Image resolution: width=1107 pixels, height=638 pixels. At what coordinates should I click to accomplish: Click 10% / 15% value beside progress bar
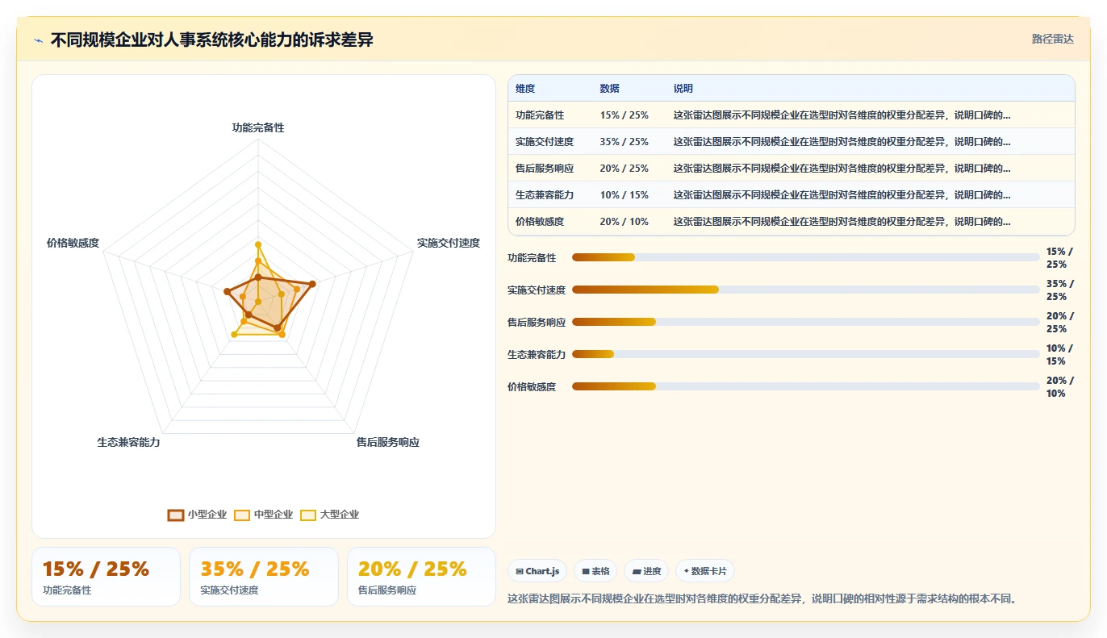pos(1059,355)
